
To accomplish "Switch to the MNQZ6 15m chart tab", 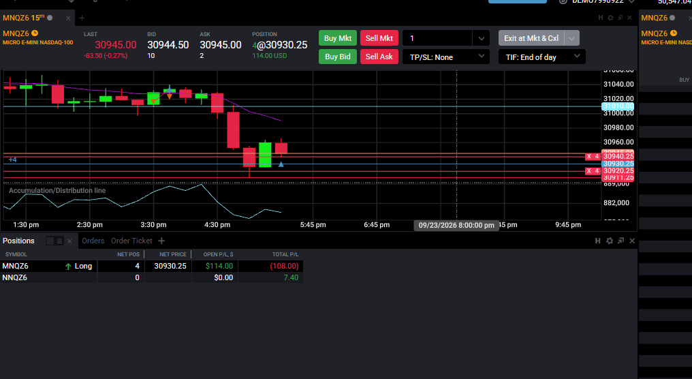I will pyautogui.click(x=23, y=18).
